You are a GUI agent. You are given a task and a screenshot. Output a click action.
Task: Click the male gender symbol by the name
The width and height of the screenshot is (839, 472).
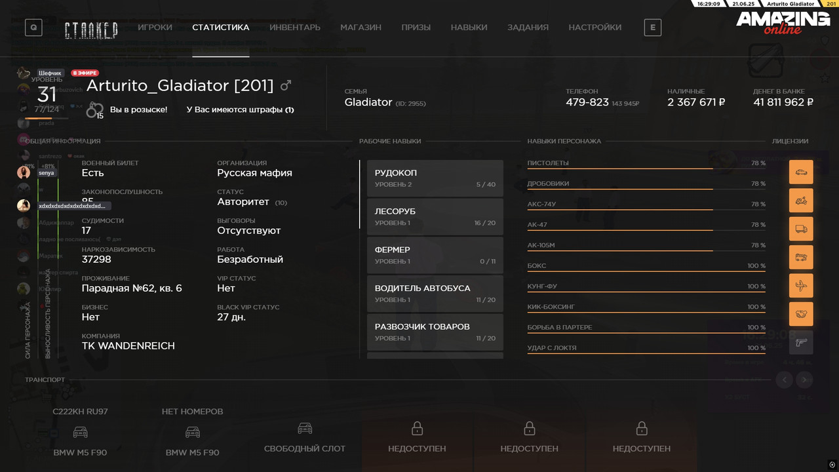(286, 85)
